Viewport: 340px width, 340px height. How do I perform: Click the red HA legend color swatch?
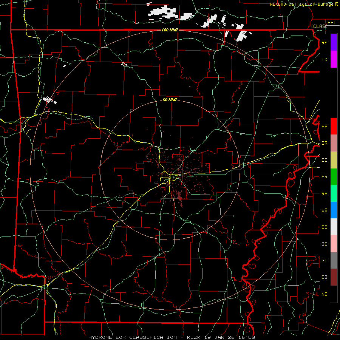pos(334,126)
